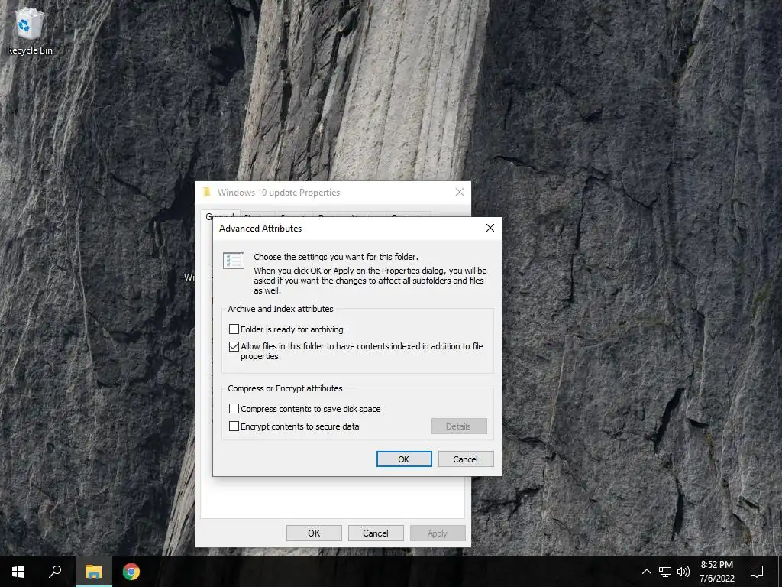Open File Explorer from the taskbar
Image resolution: width=782 pixels, height=587 pixels.
pyautogui.click(x=93, y=572)
